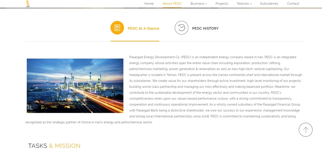Click the orange underline below PEDC At A Glance

(x=135, y=41)
